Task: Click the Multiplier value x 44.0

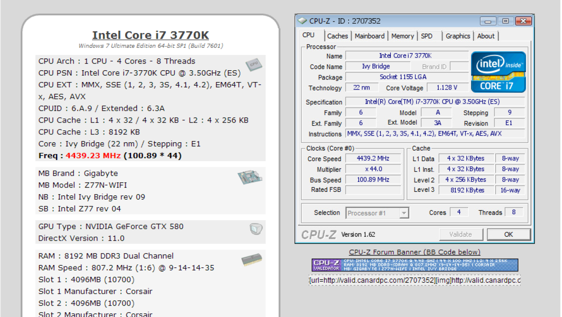Action: pos(373,169)
